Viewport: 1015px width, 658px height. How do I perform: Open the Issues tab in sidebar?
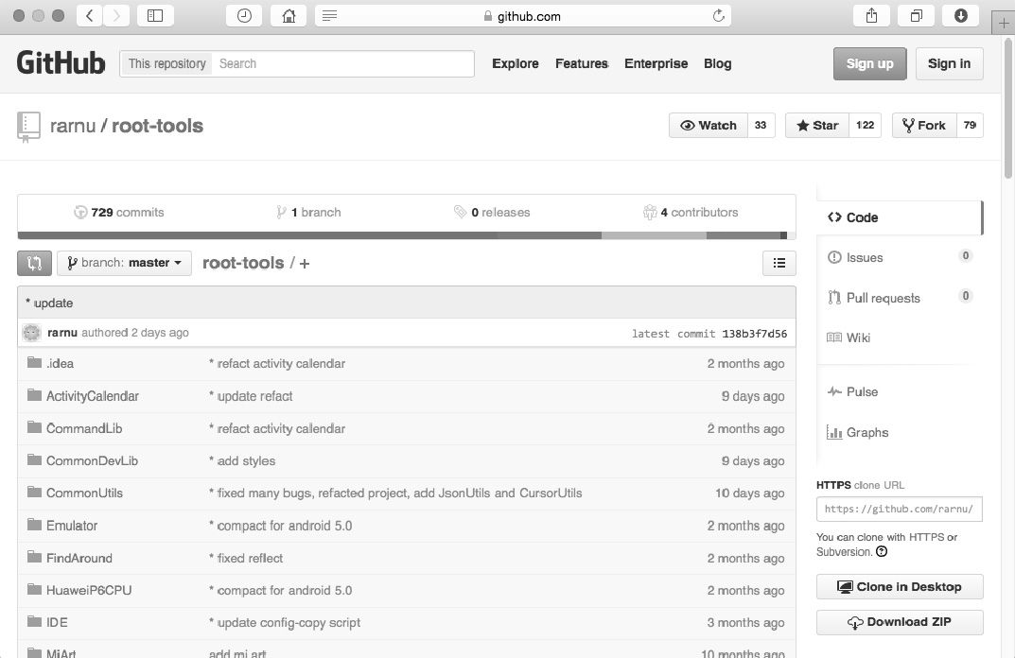[900, 257]
